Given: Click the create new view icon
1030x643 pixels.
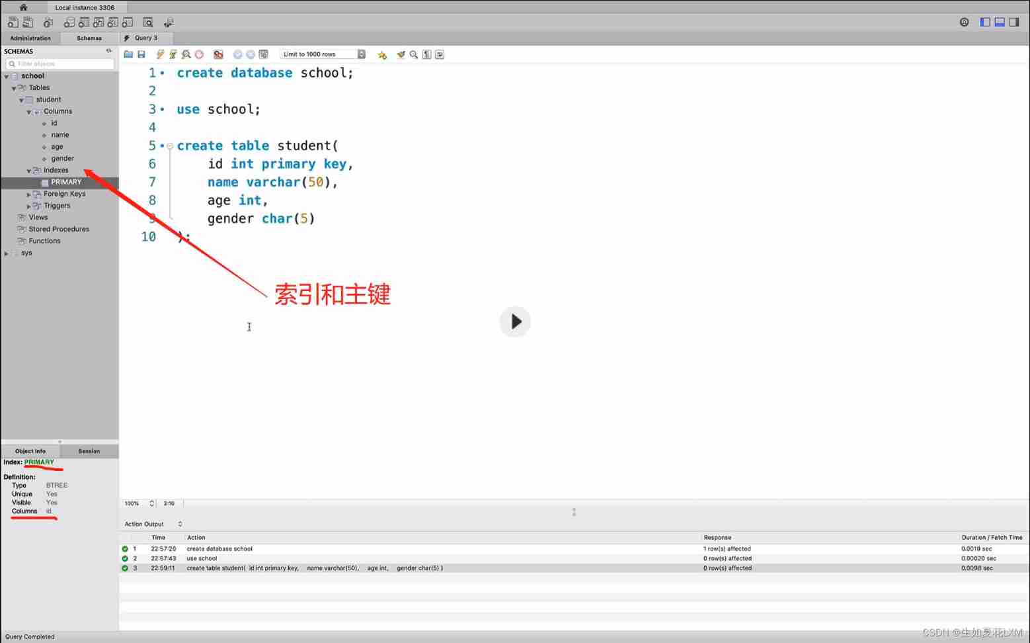Looking at the screenshot, I should coord(99,22).
